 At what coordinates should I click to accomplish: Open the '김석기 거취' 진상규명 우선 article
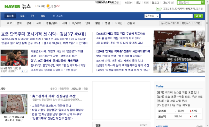(x=54, y=96)
